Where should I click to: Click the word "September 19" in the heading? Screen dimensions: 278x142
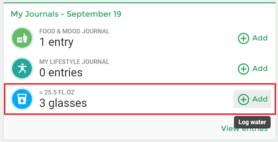coord(94,14)
